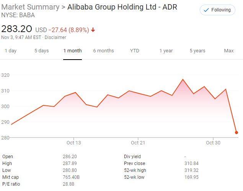Select the Max range tab

pos(229,51)
